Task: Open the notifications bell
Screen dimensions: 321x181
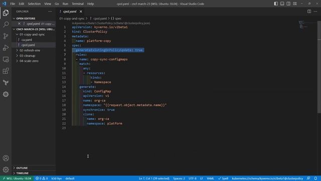Action: coord(315,178)
